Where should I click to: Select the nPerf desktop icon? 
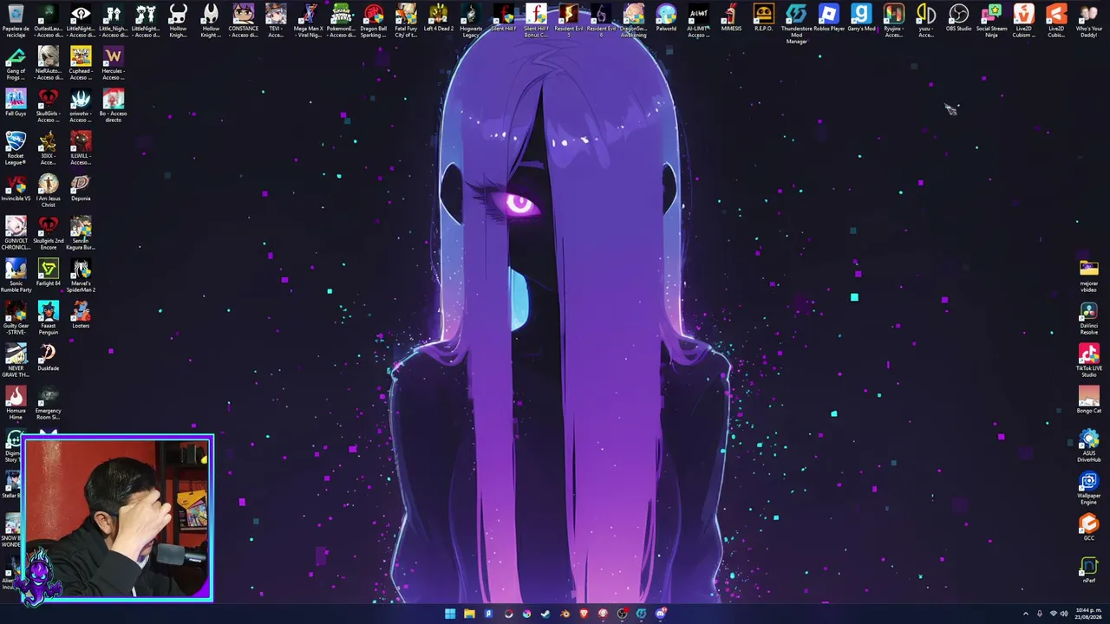[x=1088, y=569]
